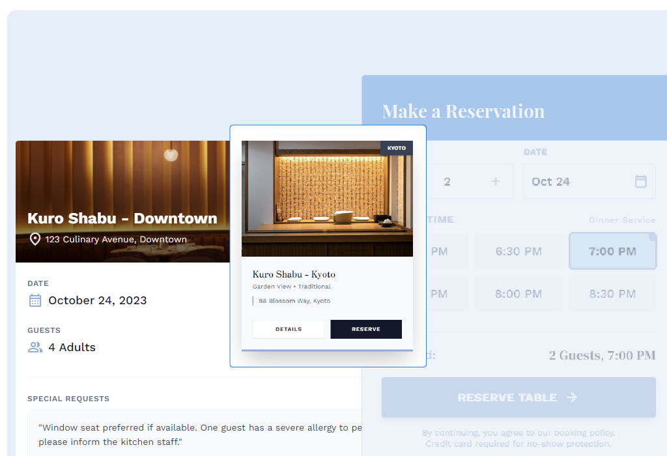Click the arrow icon inside the Reserve Table button
Screen dimensions: 667x456
click(x=573, y=397)
